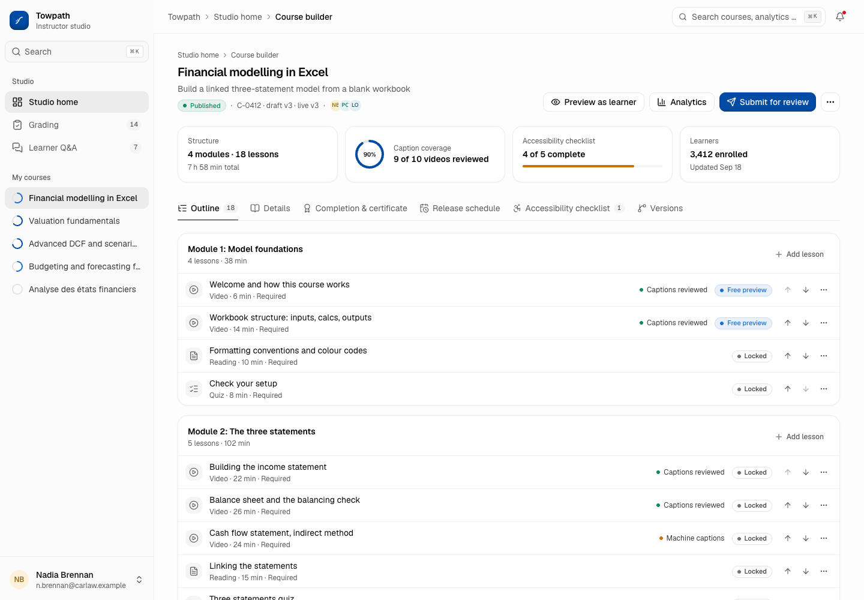Open Grading in the sidebar
This screenshot has width=864, height=600.
[77, 125]
